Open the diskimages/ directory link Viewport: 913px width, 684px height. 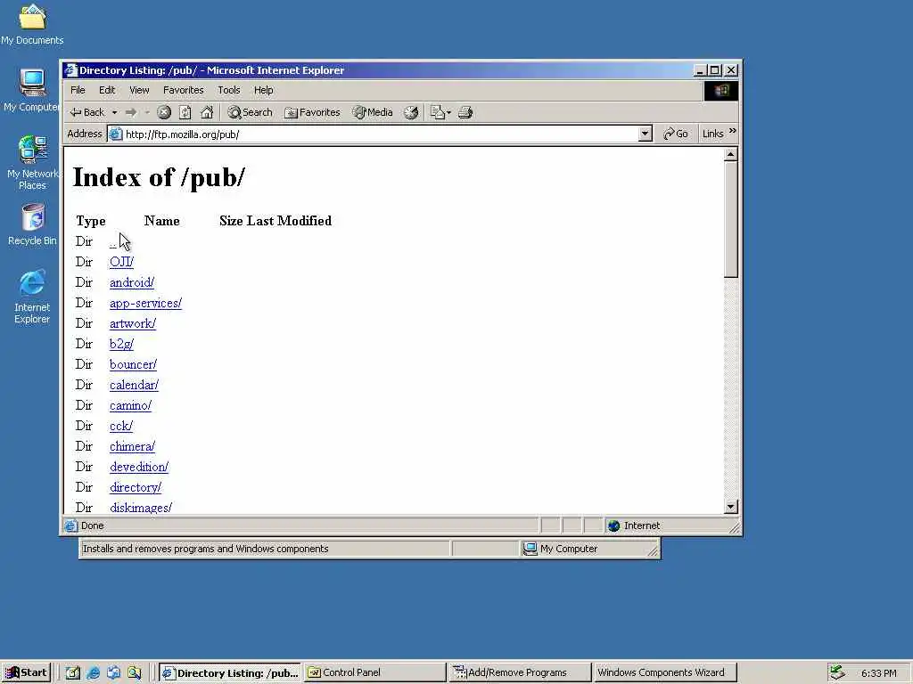(140, 508)
